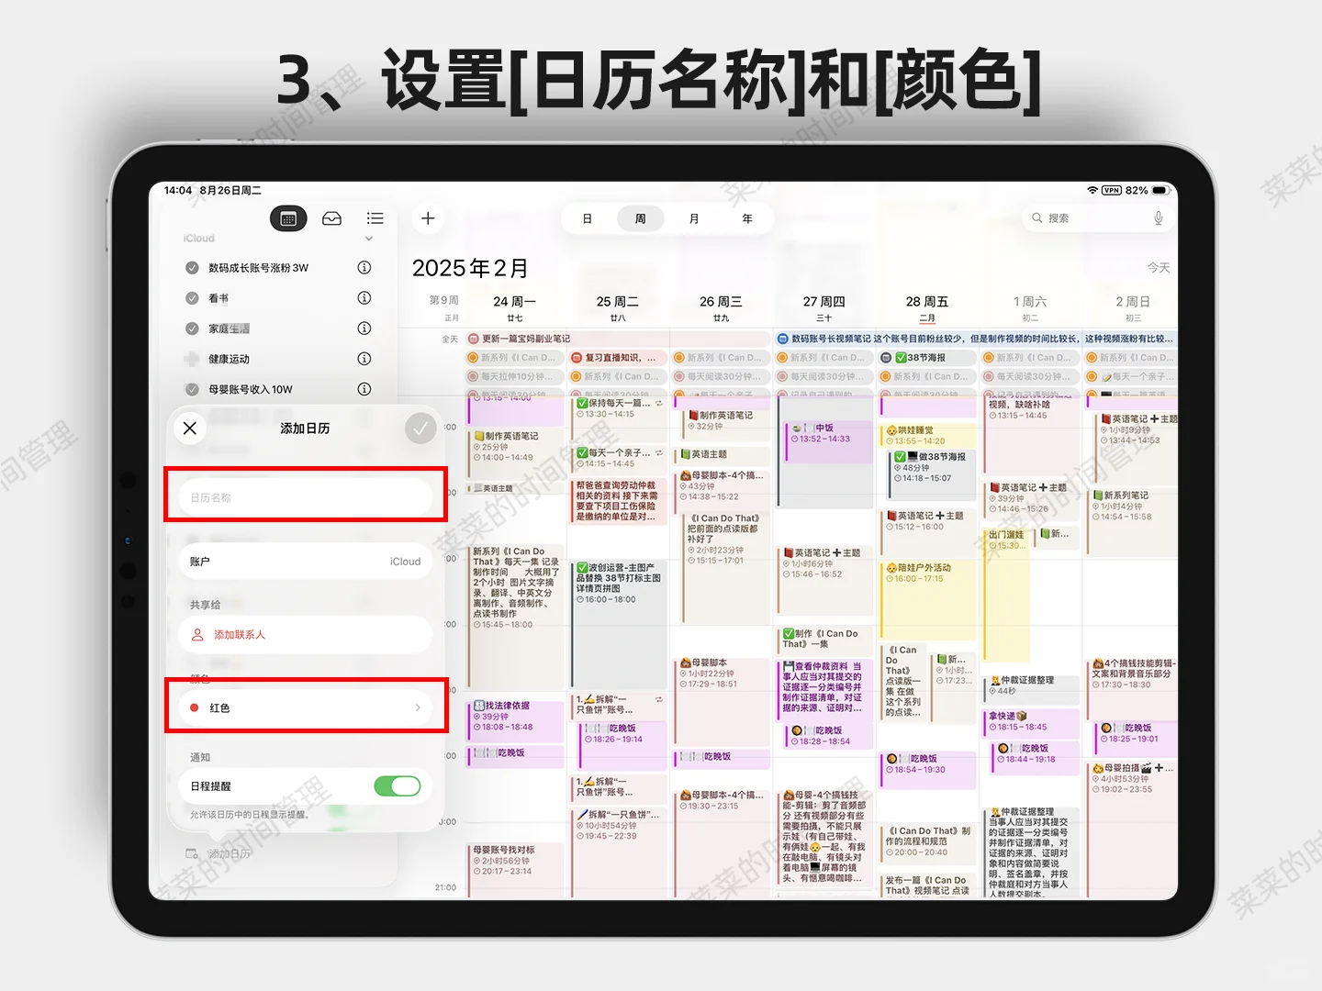The width and height of the screenshot is (1322, 991).
Task: Switch to 周 view
Action: click(640, 218)
